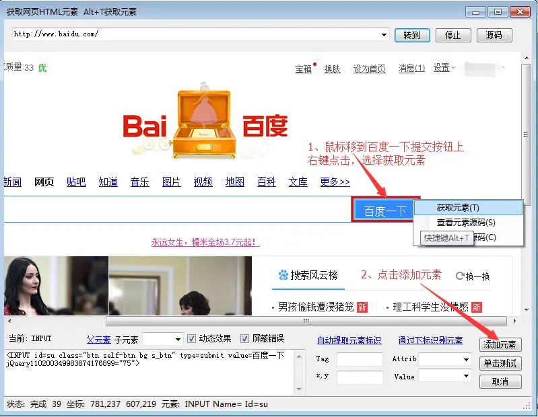Open the 新闻 navigation link

pyautogui.click(x=12, y=182)
